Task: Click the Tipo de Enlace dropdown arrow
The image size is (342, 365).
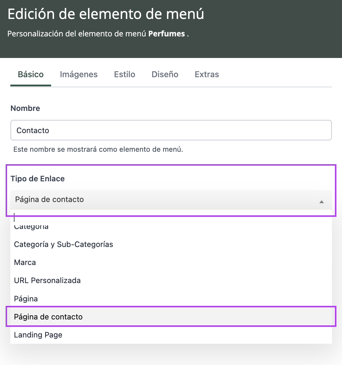Action: pos(322,202)
